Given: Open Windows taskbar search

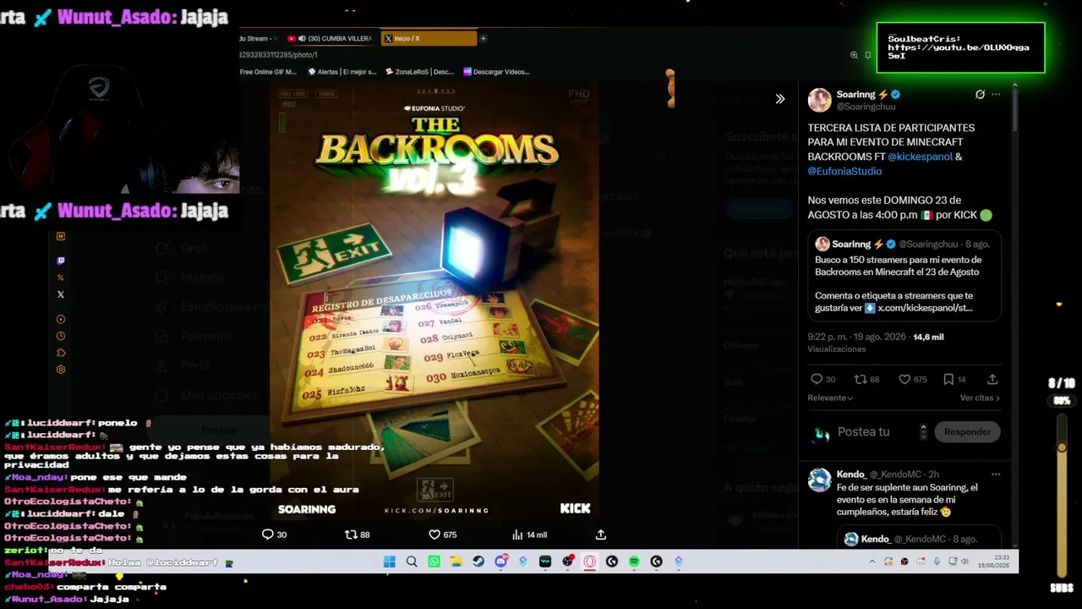Looking at the screenshot, I should 412,562.
